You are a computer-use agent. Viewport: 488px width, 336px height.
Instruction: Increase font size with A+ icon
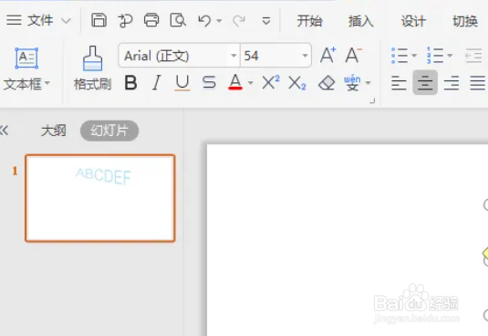coord(328,56)
